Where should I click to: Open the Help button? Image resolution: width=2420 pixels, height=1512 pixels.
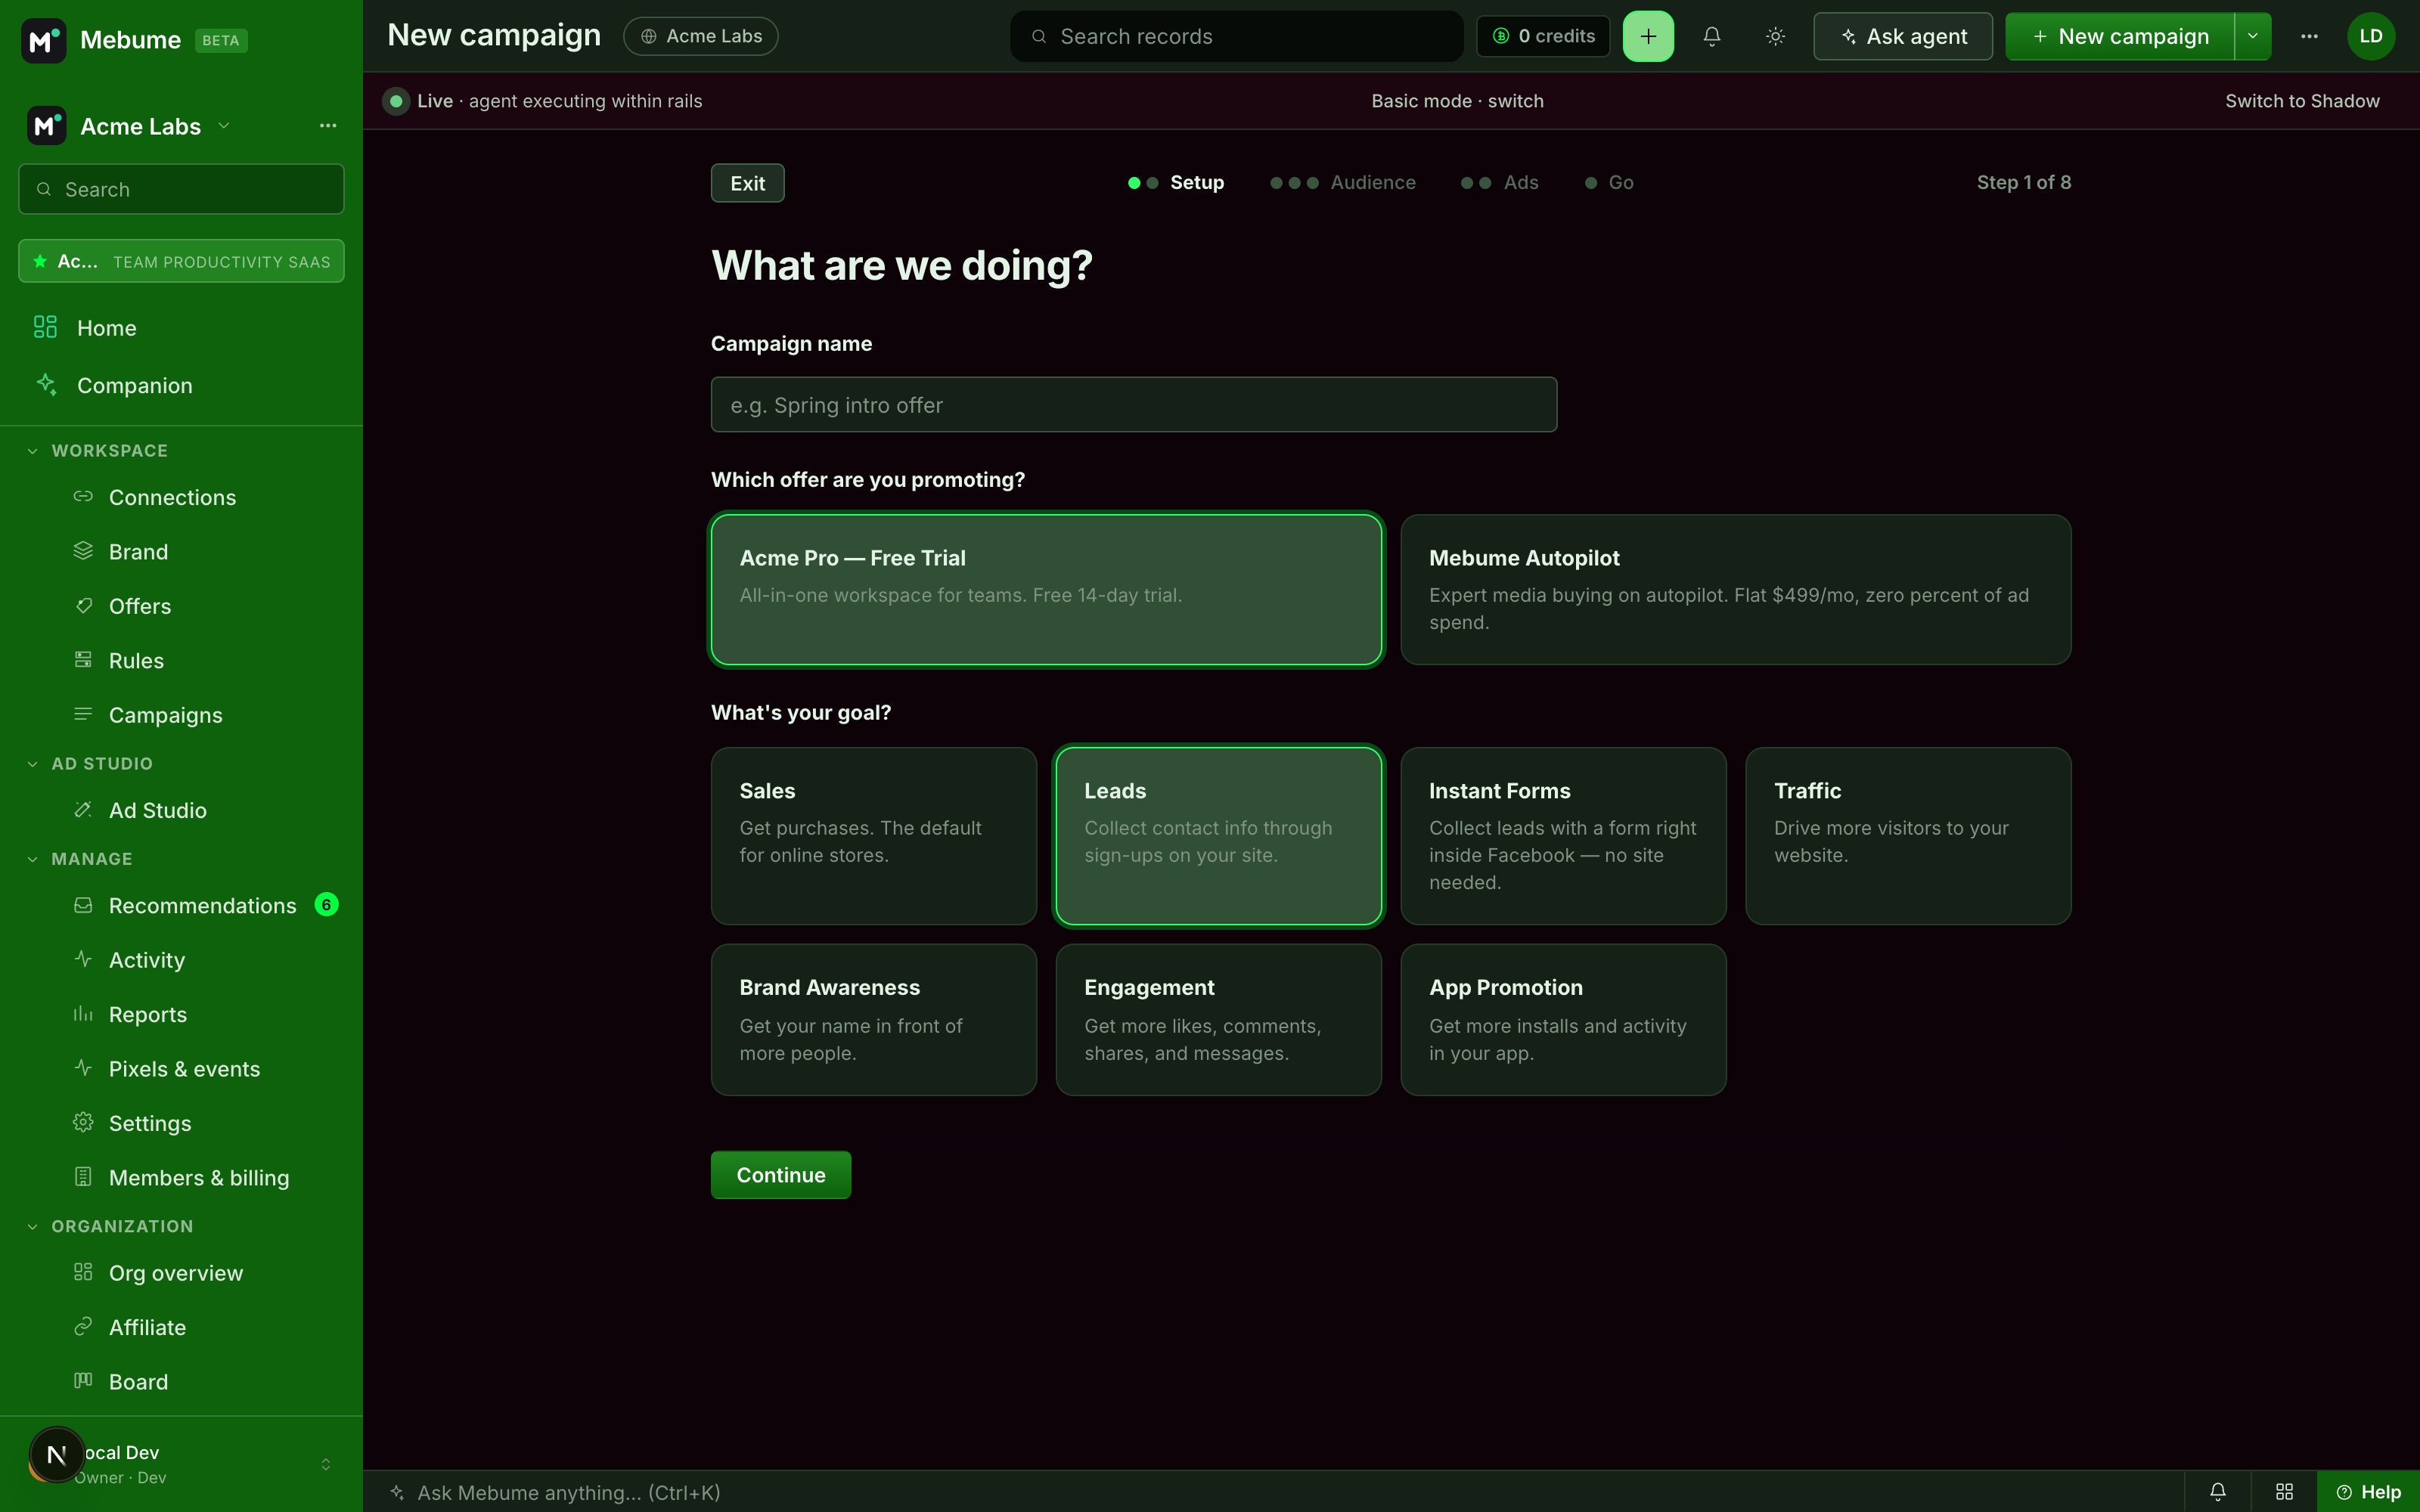2368,1492
